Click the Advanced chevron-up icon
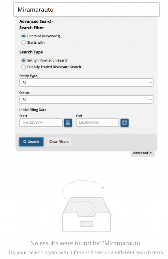The width and height of the screenshot is (168, 259). coord(151,153)
